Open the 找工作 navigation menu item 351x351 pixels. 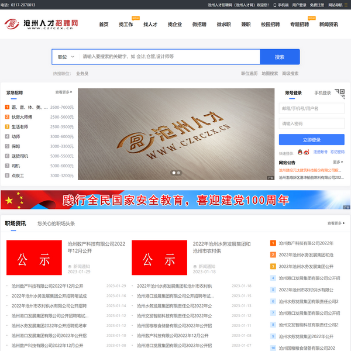point(126,25)
